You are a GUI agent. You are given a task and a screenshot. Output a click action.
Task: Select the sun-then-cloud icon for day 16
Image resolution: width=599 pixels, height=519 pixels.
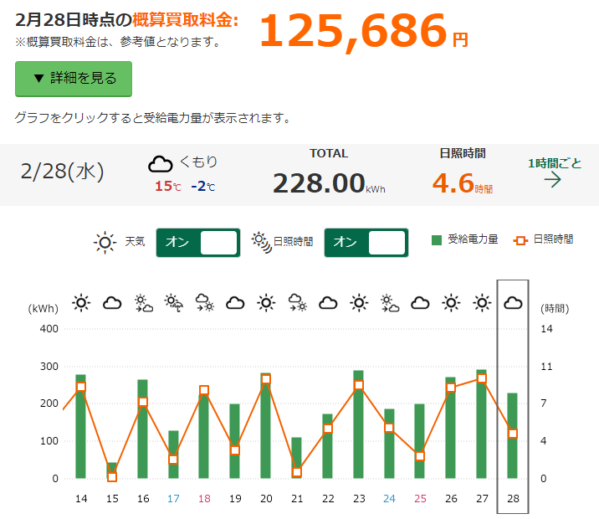(143, 303)
